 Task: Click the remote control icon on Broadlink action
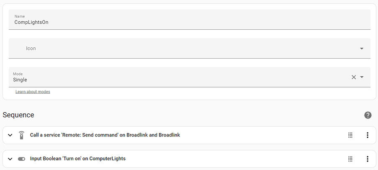tap(21, 135)
